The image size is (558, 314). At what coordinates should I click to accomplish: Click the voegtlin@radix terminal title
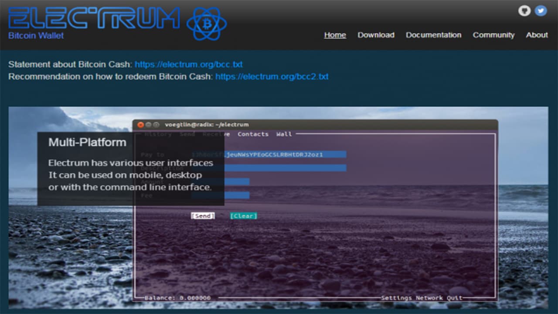click(x=207, y=125)
